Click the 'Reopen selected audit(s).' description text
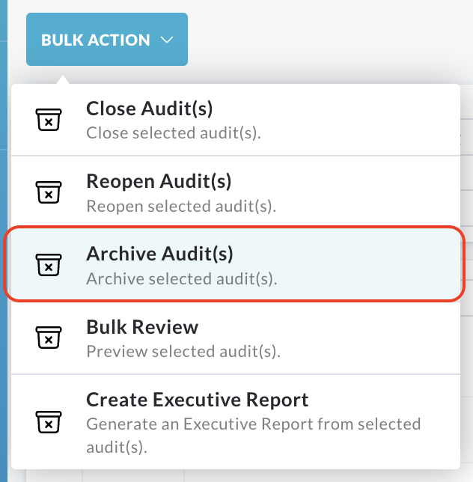Screen dimensions: 473x482 [181, 206]
